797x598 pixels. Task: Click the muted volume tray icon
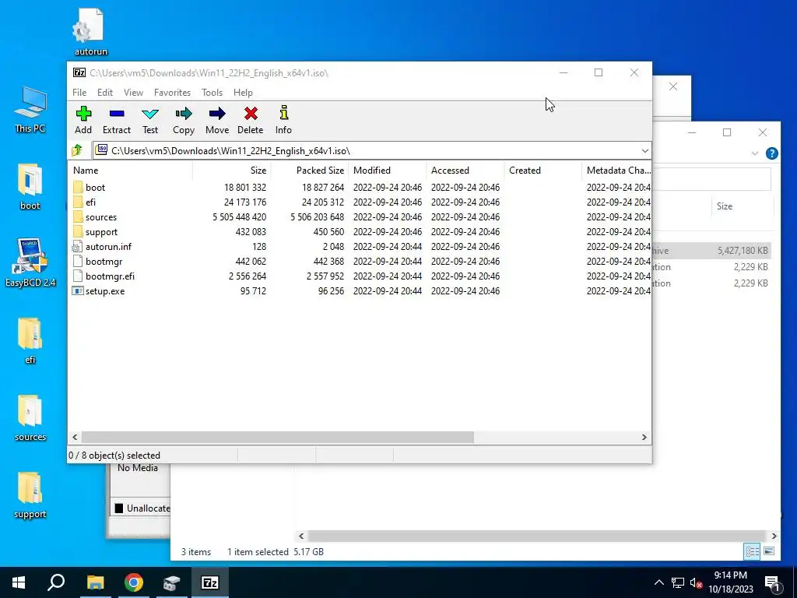(x=696, y=582)
